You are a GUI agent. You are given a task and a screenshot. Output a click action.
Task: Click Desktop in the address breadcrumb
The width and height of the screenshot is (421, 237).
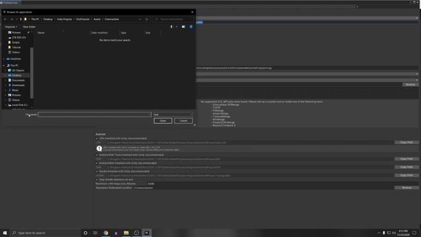pyautogui.click(x=48, y=19)
